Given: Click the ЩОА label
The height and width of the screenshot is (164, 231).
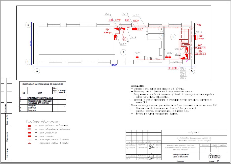Looking at the screenshot, I should click(136, 21).
